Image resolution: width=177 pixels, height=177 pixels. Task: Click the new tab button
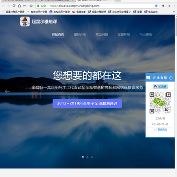(x=118, y=0)
